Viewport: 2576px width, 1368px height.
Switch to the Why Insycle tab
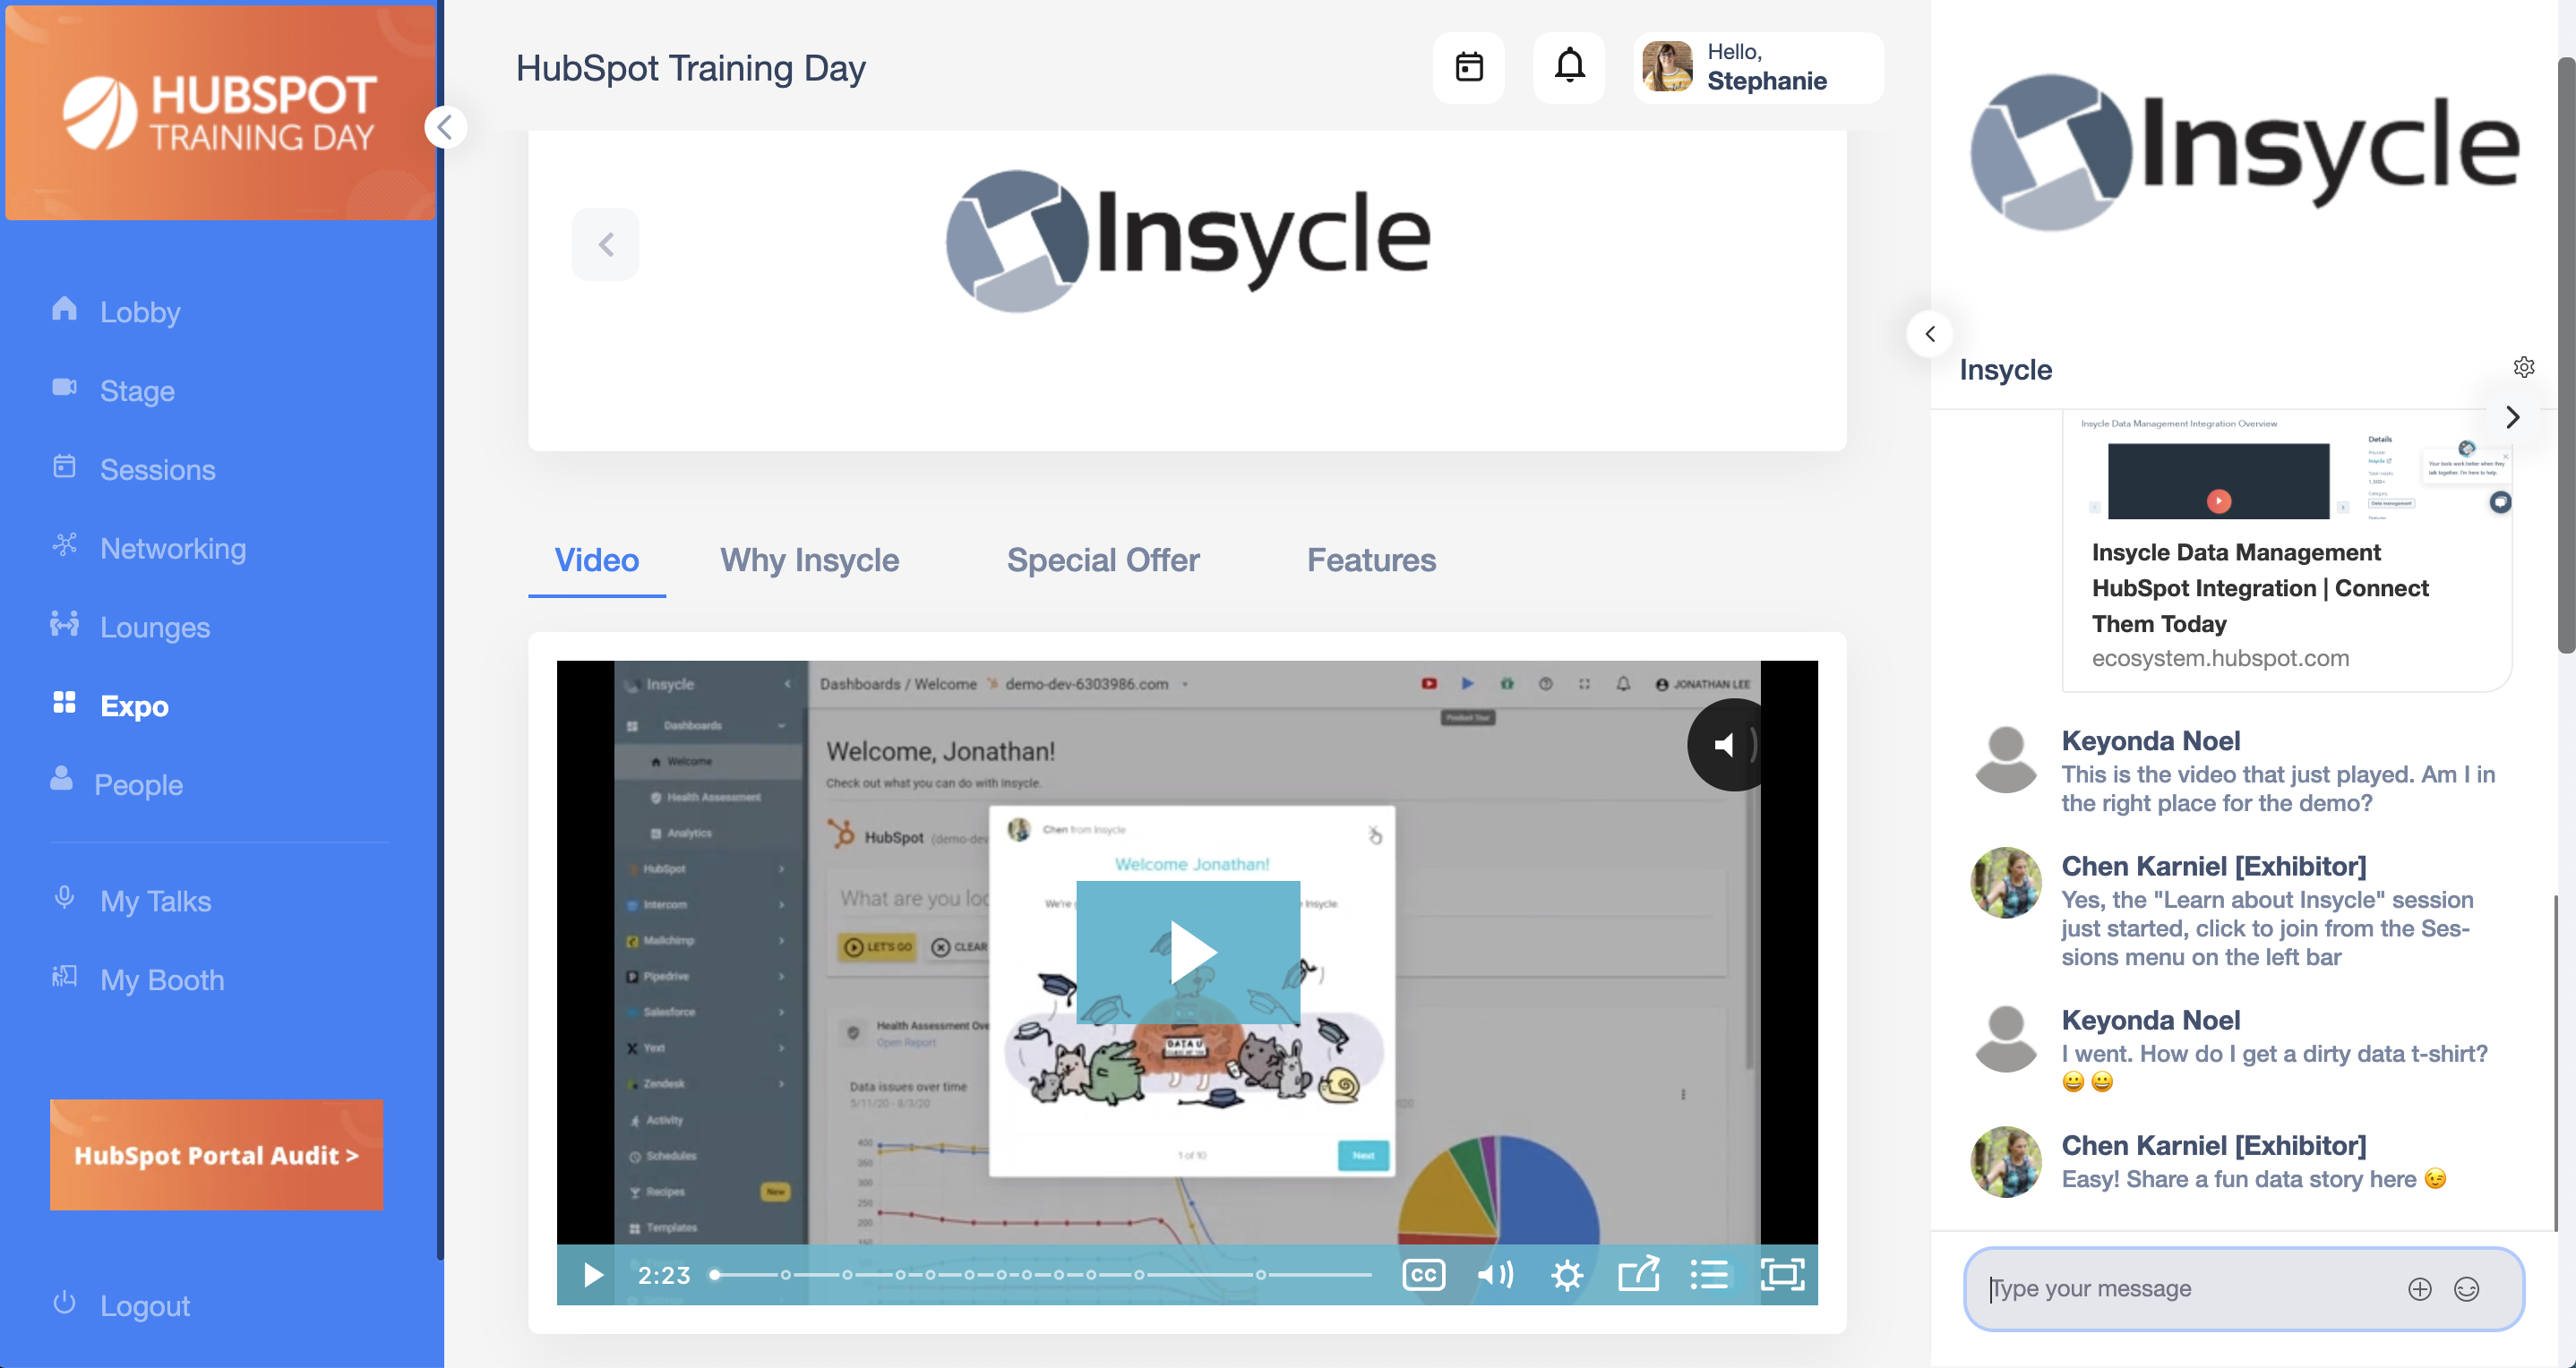tap(810, 560)
